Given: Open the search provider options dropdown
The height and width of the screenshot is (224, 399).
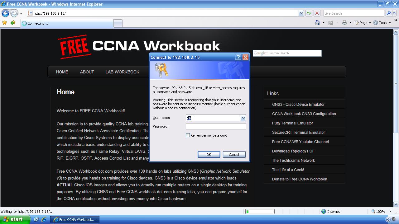Looking at the screenshot, I should pyautogui.click(x=395, y=13).
